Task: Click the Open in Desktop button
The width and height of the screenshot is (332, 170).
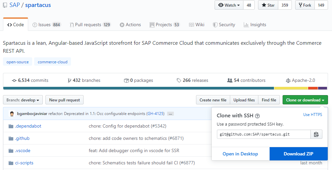Action: click(240, 154)
